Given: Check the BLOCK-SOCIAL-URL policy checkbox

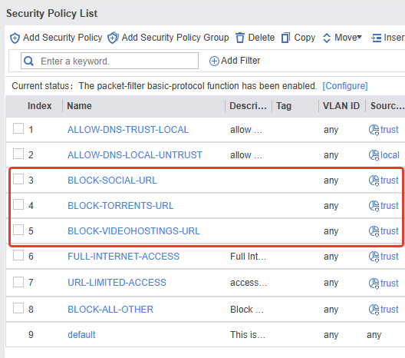Looking at the screenshot, I should click(18, 179).
